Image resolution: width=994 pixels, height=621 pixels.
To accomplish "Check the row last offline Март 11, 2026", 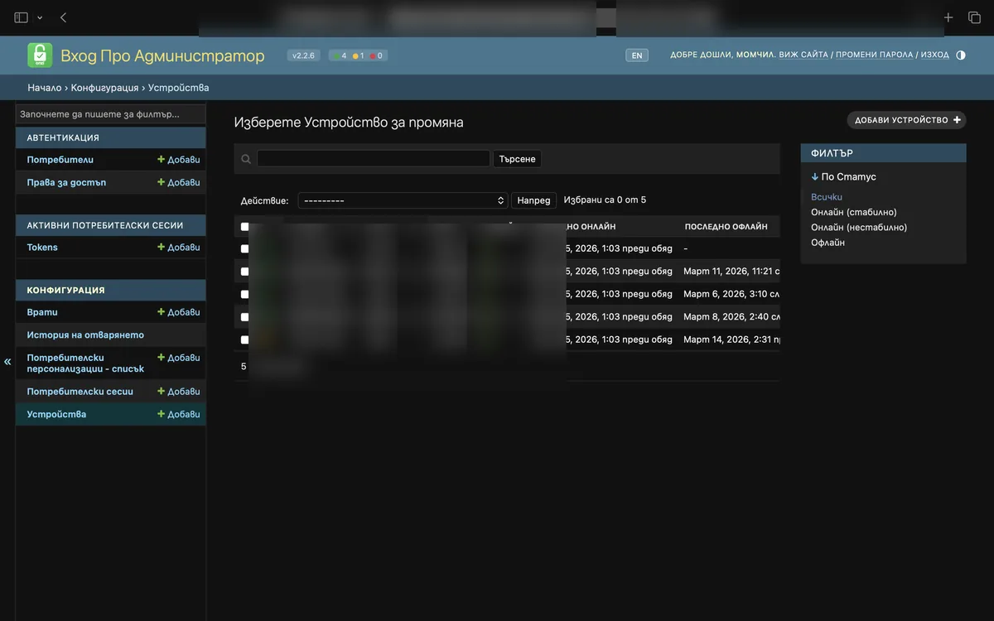I will click(244, 272).
